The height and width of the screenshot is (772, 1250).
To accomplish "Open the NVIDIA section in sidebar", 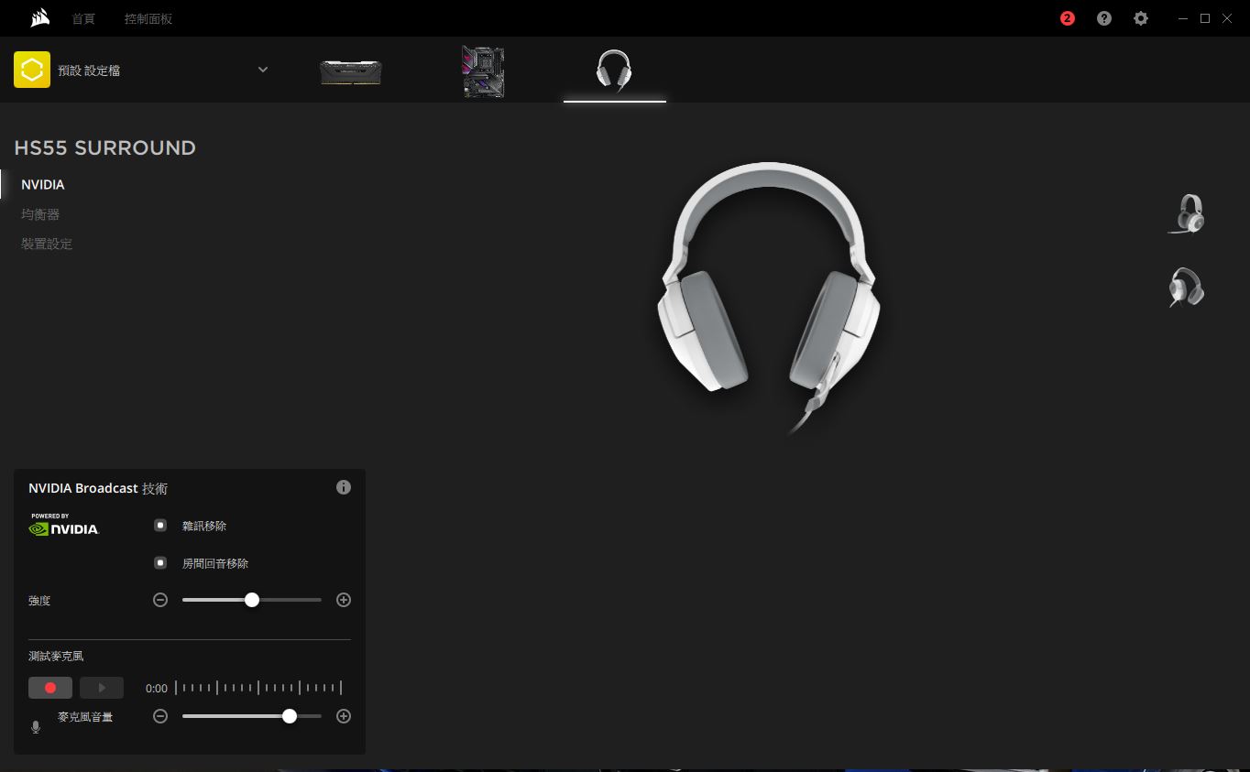I will 43,184.
